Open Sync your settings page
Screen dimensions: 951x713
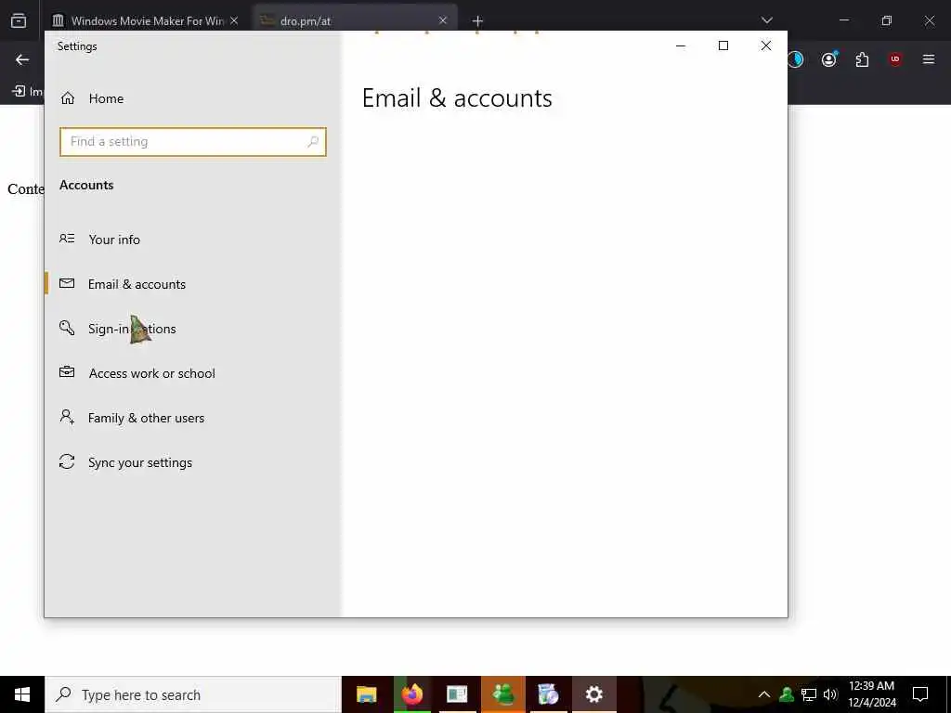[x=193, y=462]
